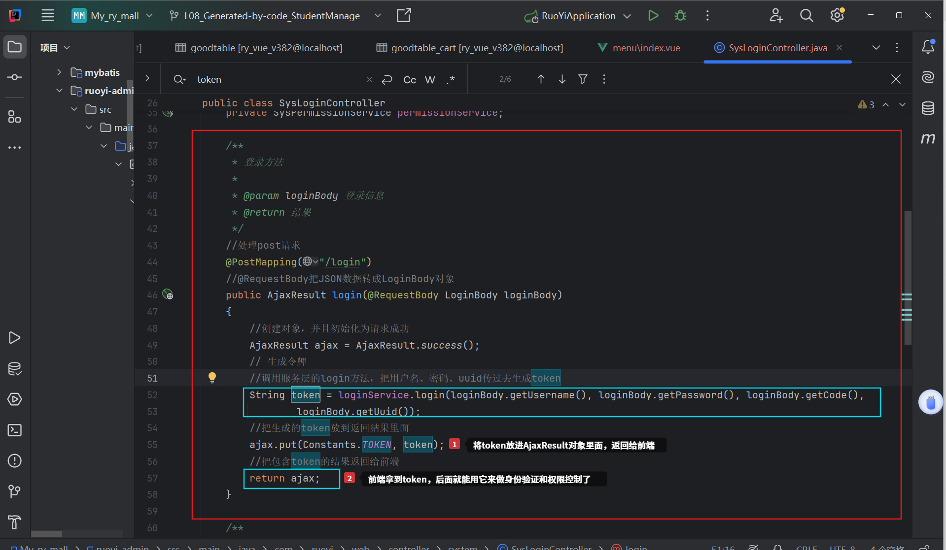Click the search field containing token

279,79
